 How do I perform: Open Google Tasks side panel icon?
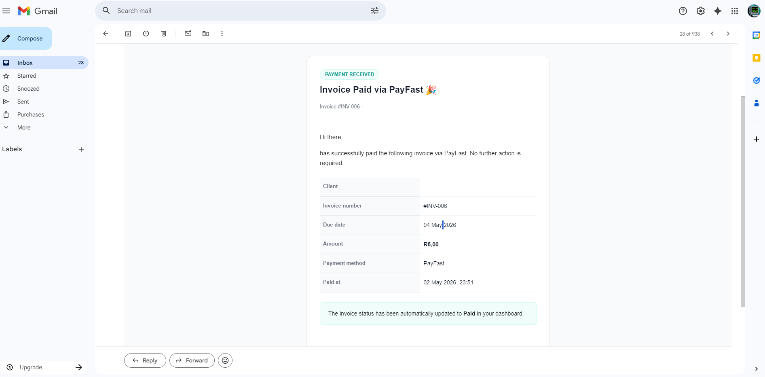click(757, 80)
